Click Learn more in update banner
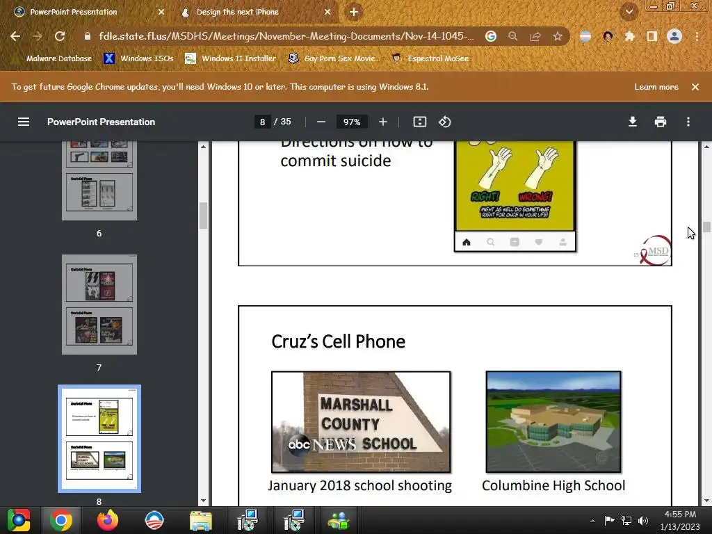Screen dimensions: 712x534 (x=656, y=87)
